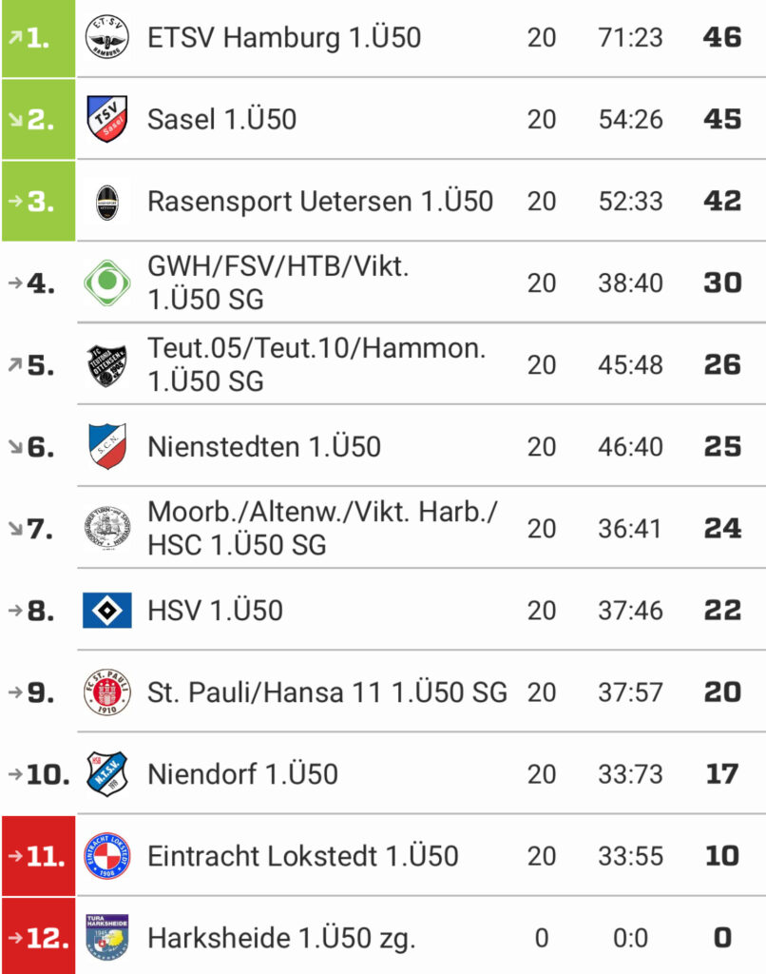Select the S.C.N. Nienstedten shield
This screenshot has height=974, width=766.
(106, 446)
